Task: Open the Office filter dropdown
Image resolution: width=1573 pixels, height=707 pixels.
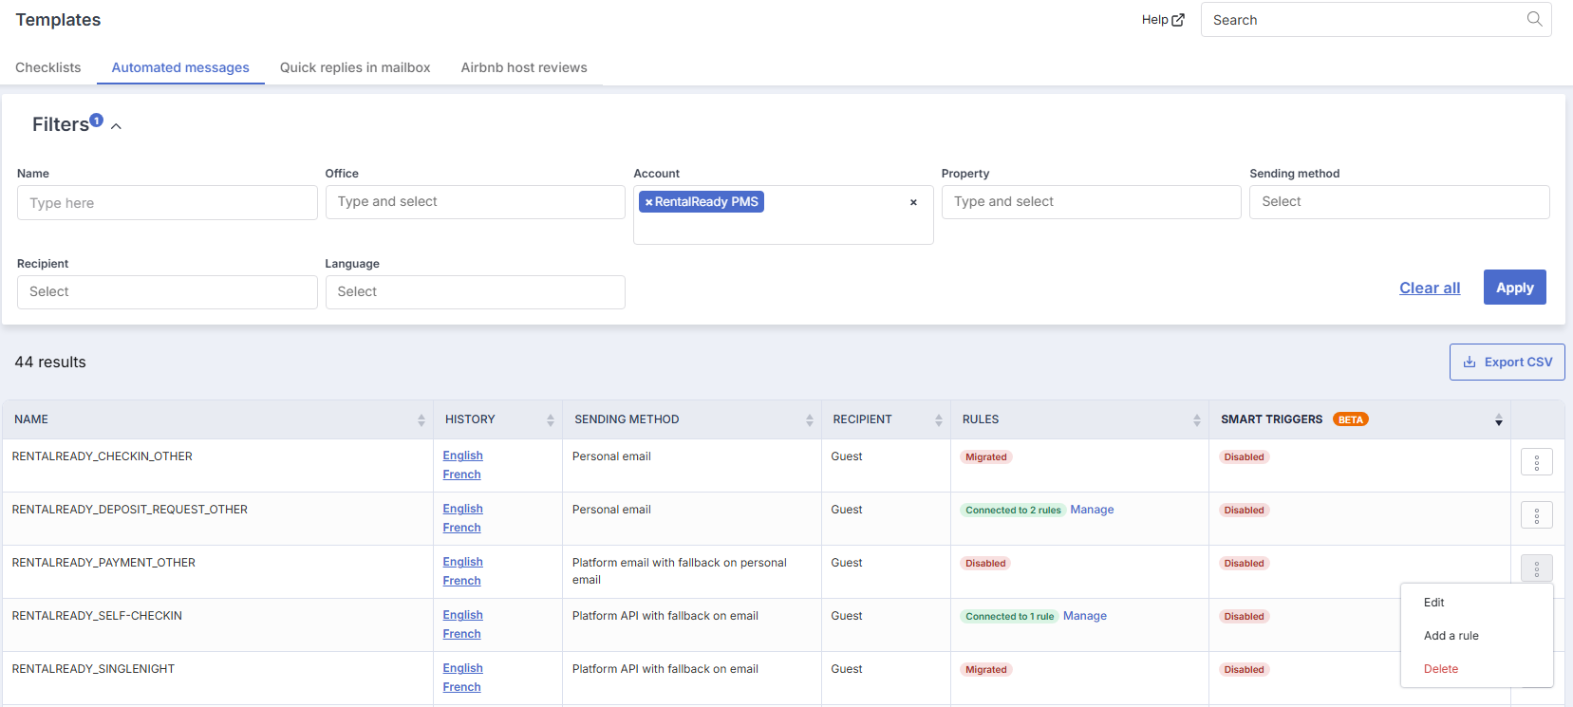Action: point(475,202)
